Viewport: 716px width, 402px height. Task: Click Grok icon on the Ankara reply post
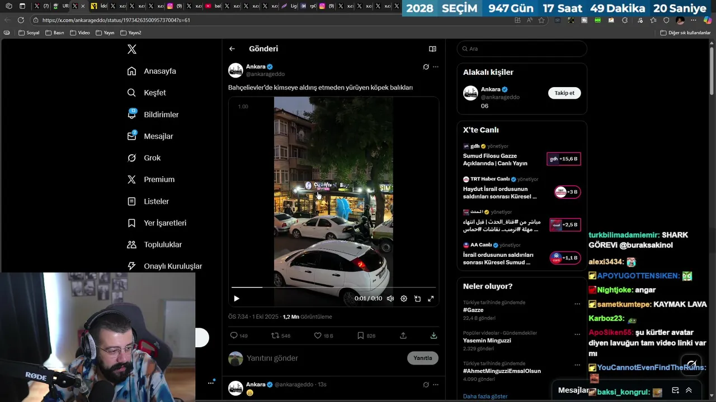(x=426, y=385)
